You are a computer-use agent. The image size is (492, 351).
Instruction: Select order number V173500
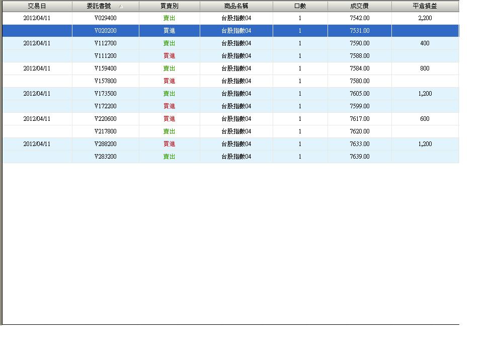106,94
